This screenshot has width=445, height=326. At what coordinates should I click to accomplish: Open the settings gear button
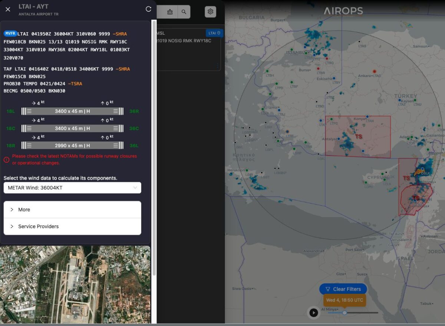[210, 11]
